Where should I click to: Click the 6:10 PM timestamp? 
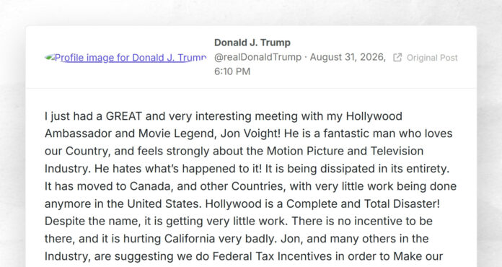coord(232,71)
